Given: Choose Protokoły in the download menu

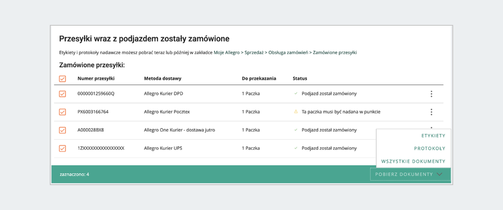Looking at the screenshot, I should coord(429,149).
